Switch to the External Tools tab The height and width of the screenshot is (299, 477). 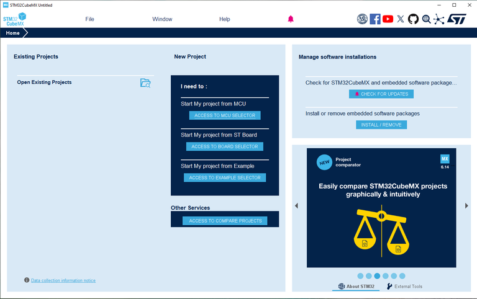404,286
